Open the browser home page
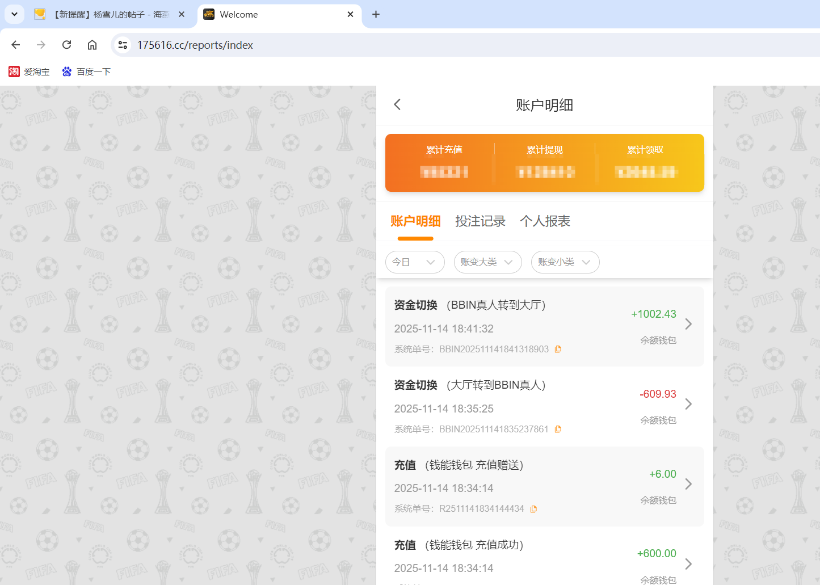Image resolution: width=820 pixels, height=585 pixels. click(x=92, y=45)
